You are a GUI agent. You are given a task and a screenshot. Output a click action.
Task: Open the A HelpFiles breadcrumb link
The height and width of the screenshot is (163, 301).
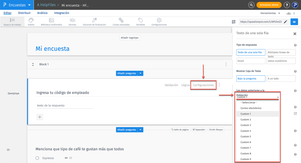[x=46, y=5]
